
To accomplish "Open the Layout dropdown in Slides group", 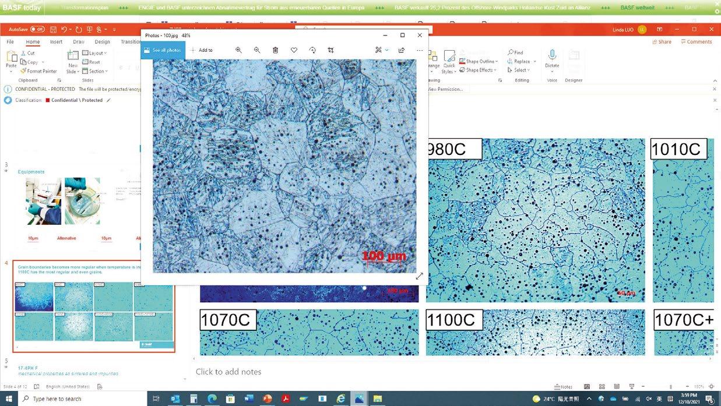I will [94, 53].
